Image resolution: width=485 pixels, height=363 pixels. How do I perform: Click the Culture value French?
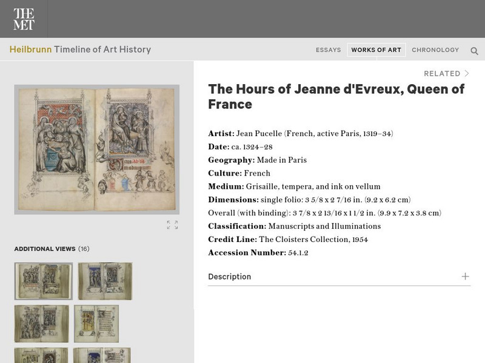257,173
